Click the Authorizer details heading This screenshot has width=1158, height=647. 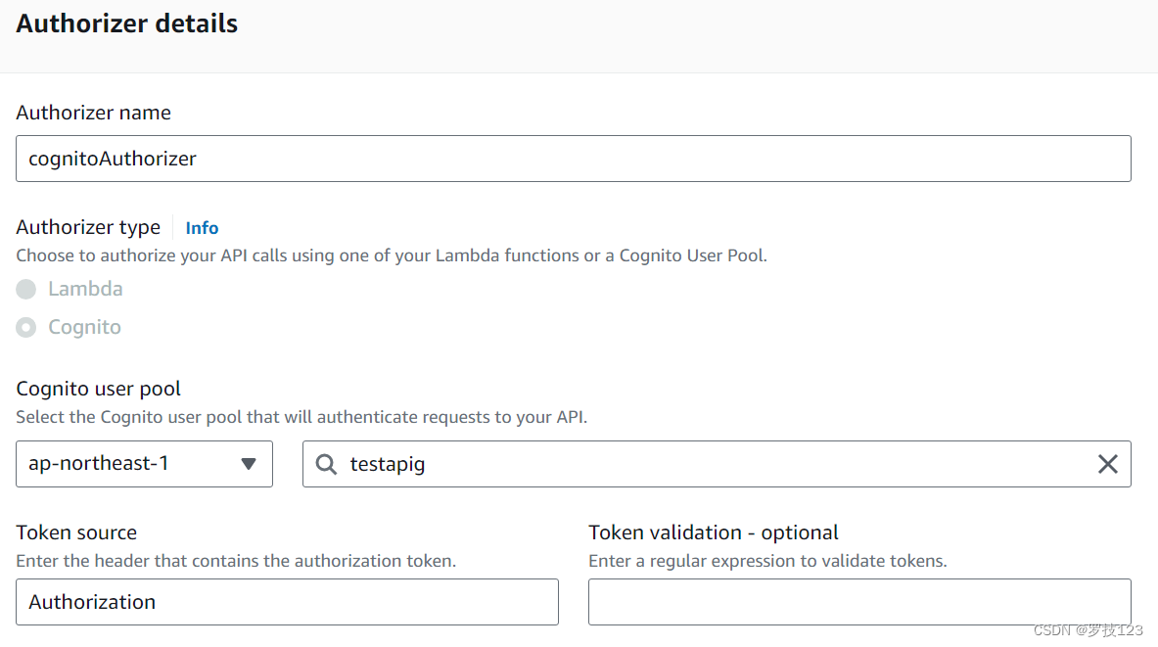pyautogui.click(x=127, y=24)
